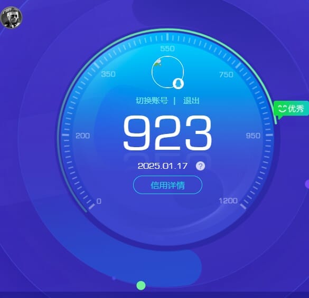Click the large 923 credit score
This screenshot has height=298, width=309.
tap(167, 133)
